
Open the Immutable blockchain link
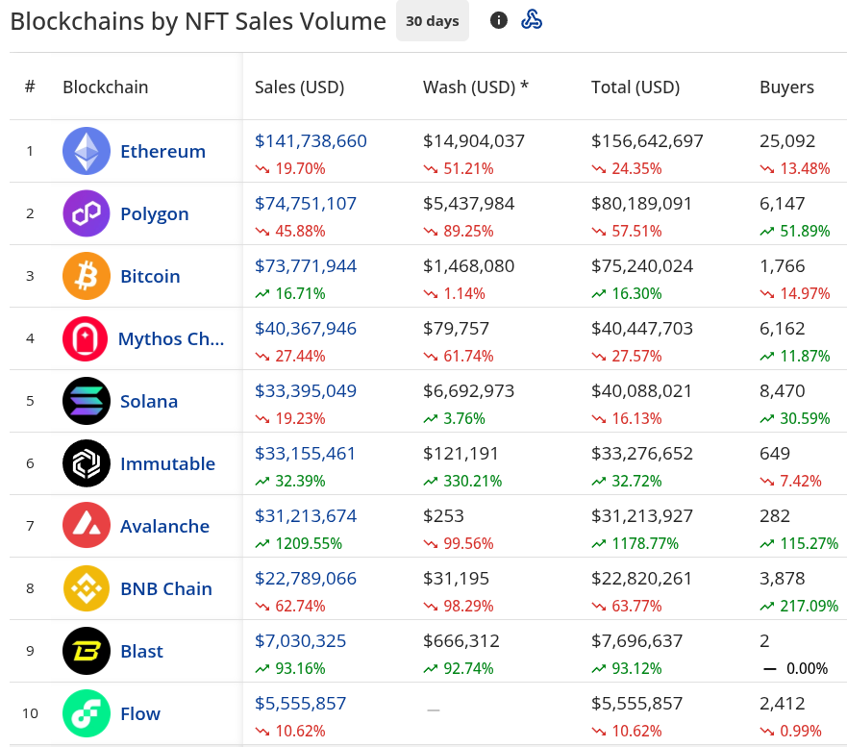coord(167,463)
